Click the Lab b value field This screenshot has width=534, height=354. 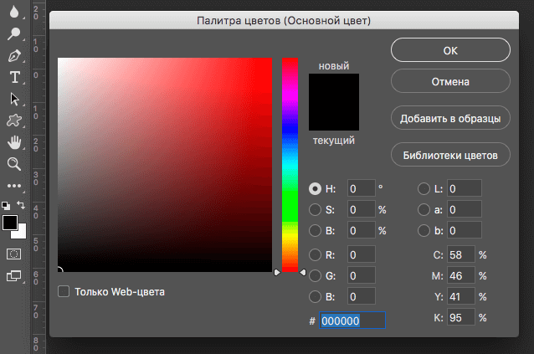[x=465, y=230]
